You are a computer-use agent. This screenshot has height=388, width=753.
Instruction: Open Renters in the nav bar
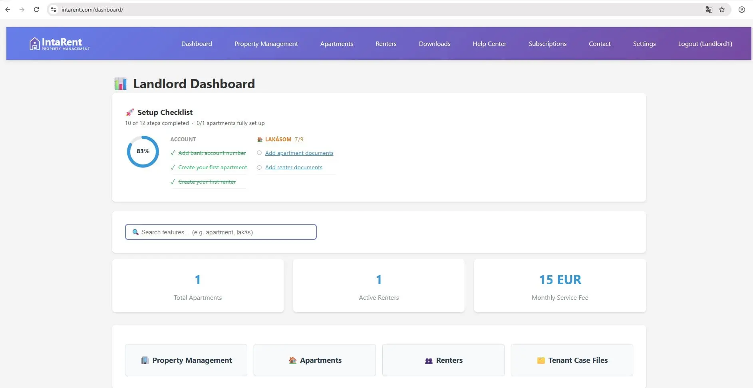(386, 44)
